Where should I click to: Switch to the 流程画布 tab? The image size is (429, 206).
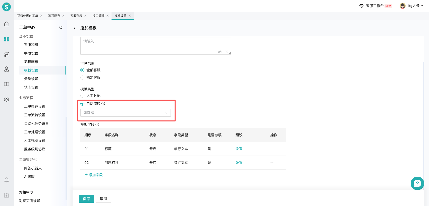click(54, 16)
